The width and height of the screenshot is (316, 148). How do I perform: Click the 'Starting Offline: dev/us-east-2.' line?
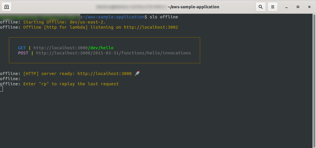(65, 22)
